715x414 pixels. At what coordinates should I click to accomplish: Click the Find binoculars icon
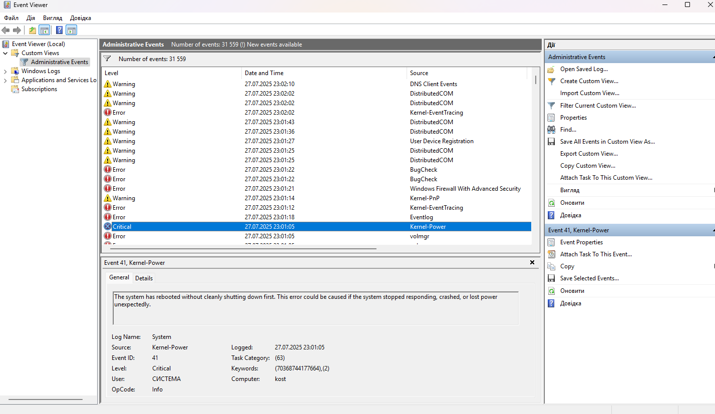(551, 130)
